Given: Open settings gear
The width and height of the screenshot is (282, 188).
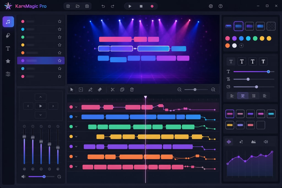Looking at the screenshot, I should pyautogui.click(x=211, y=6).
